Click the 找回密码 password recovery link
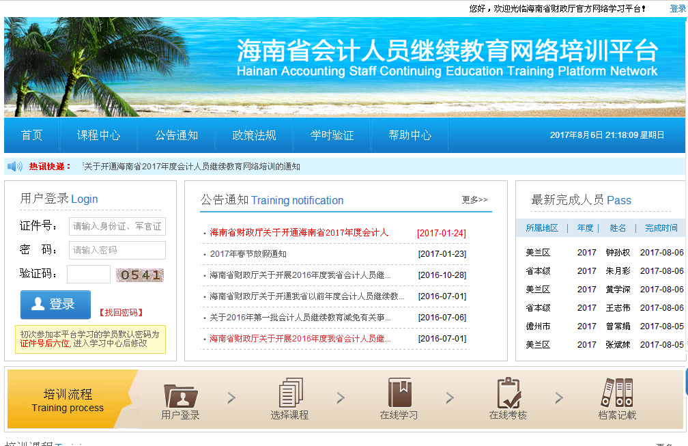The image size is (688, 446). [121, 312]
